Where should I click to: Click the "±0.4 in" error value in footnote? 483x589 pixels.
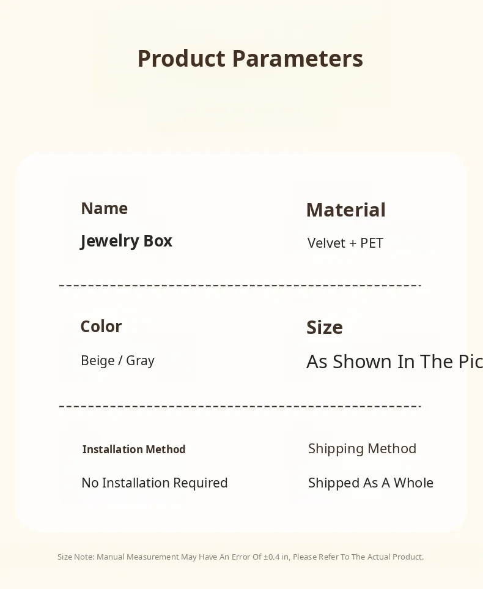[x=276, y=557]
